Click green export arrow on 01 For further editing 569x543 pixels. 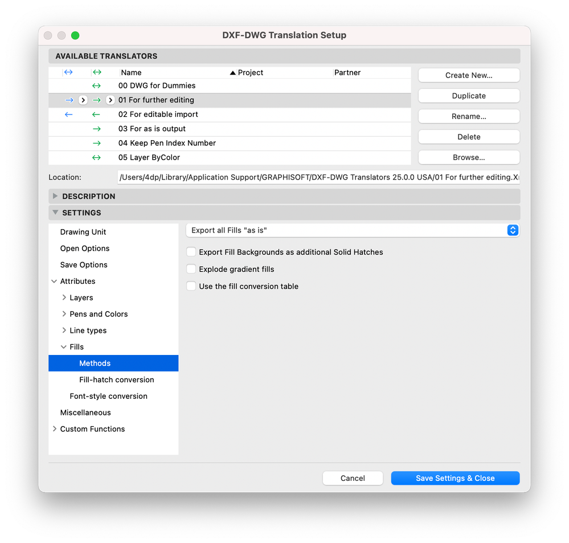96,100
